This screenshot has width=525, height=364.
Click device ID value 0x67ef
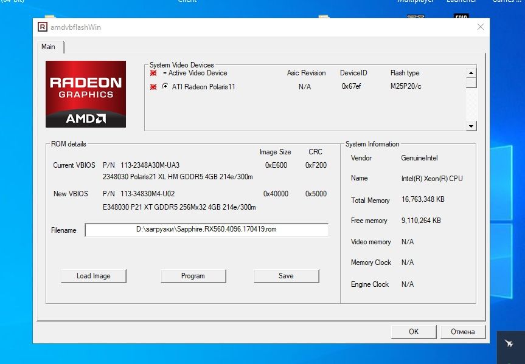pyautogui.click(x=351, y=86)
